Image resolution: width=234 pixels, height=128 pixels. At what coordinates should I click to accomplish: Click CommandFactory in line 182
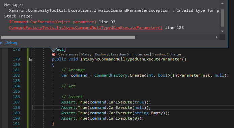click(111, 75)
